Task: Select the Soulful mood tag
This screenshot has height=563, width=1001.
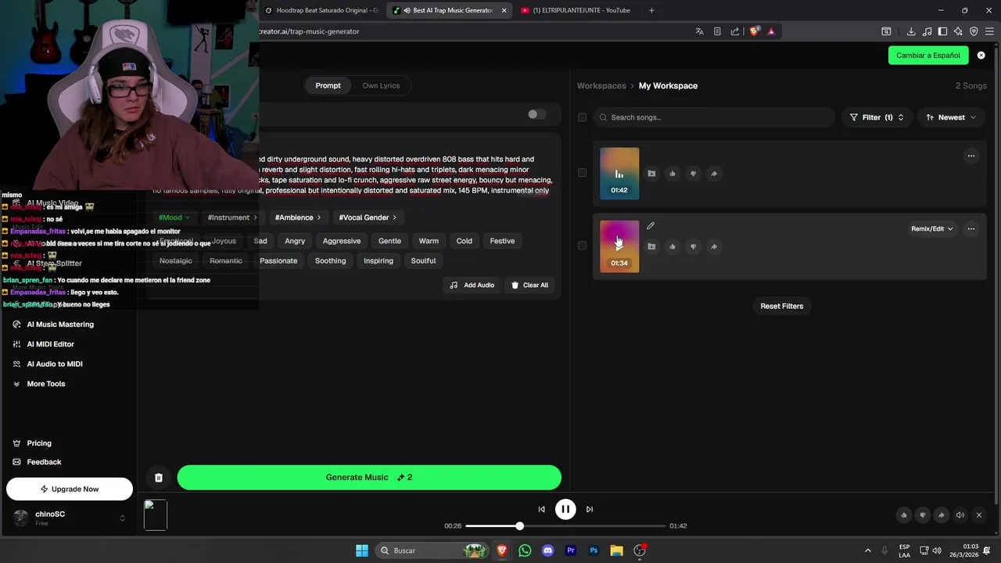Action: pyautogui.click(x=423, y=260)
